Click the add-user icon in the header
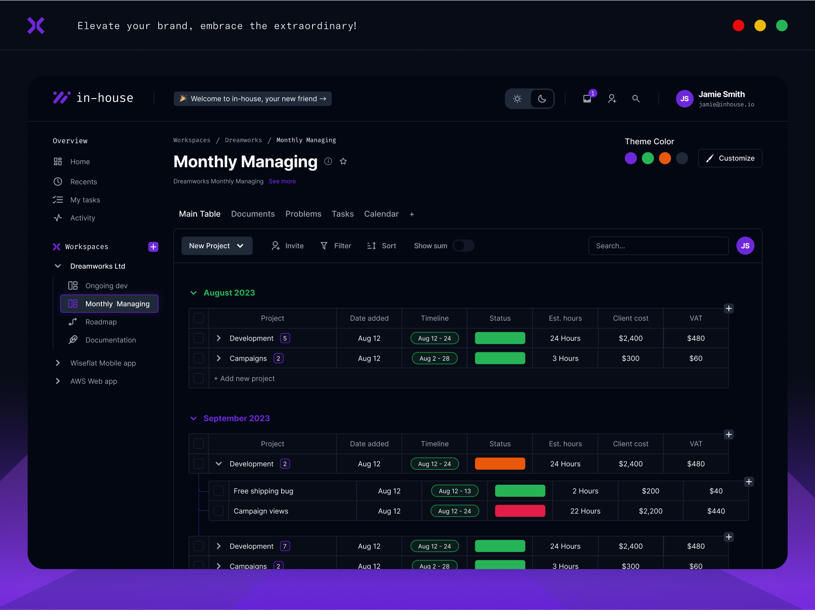 coord(612,99)
